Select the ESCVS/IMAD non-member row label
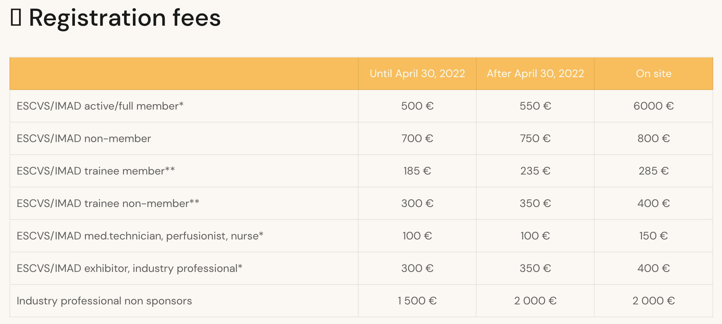Image resolution: width=722 pixels, height=324 pixels. [x=84, y=138]
